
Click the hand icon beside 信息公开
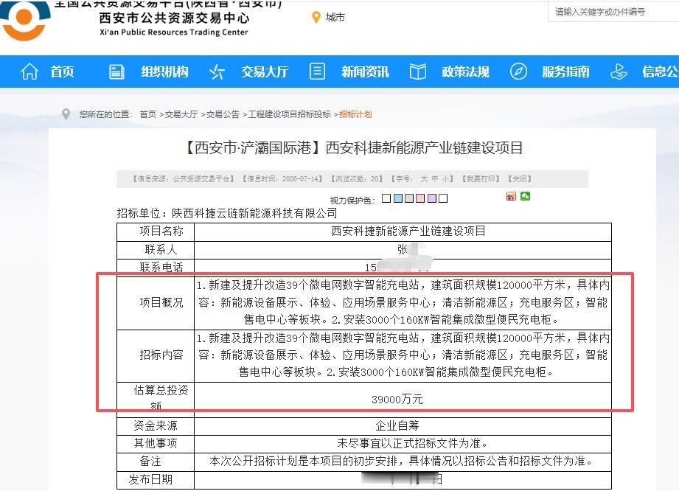click(619, 72)
